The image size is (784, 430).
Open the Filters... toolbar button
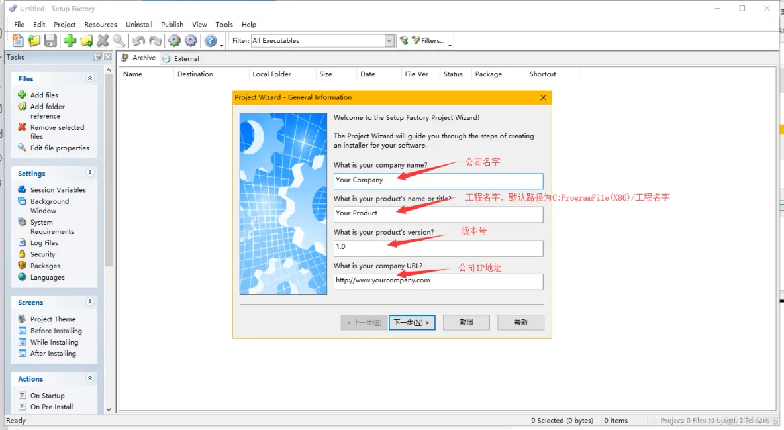tap(428, 40)
